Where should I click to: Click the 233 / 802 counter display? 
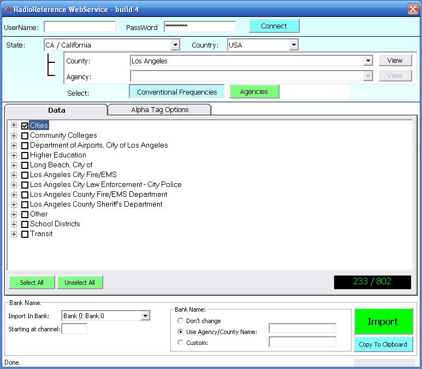pyautogui.click(x=372, y=282)
